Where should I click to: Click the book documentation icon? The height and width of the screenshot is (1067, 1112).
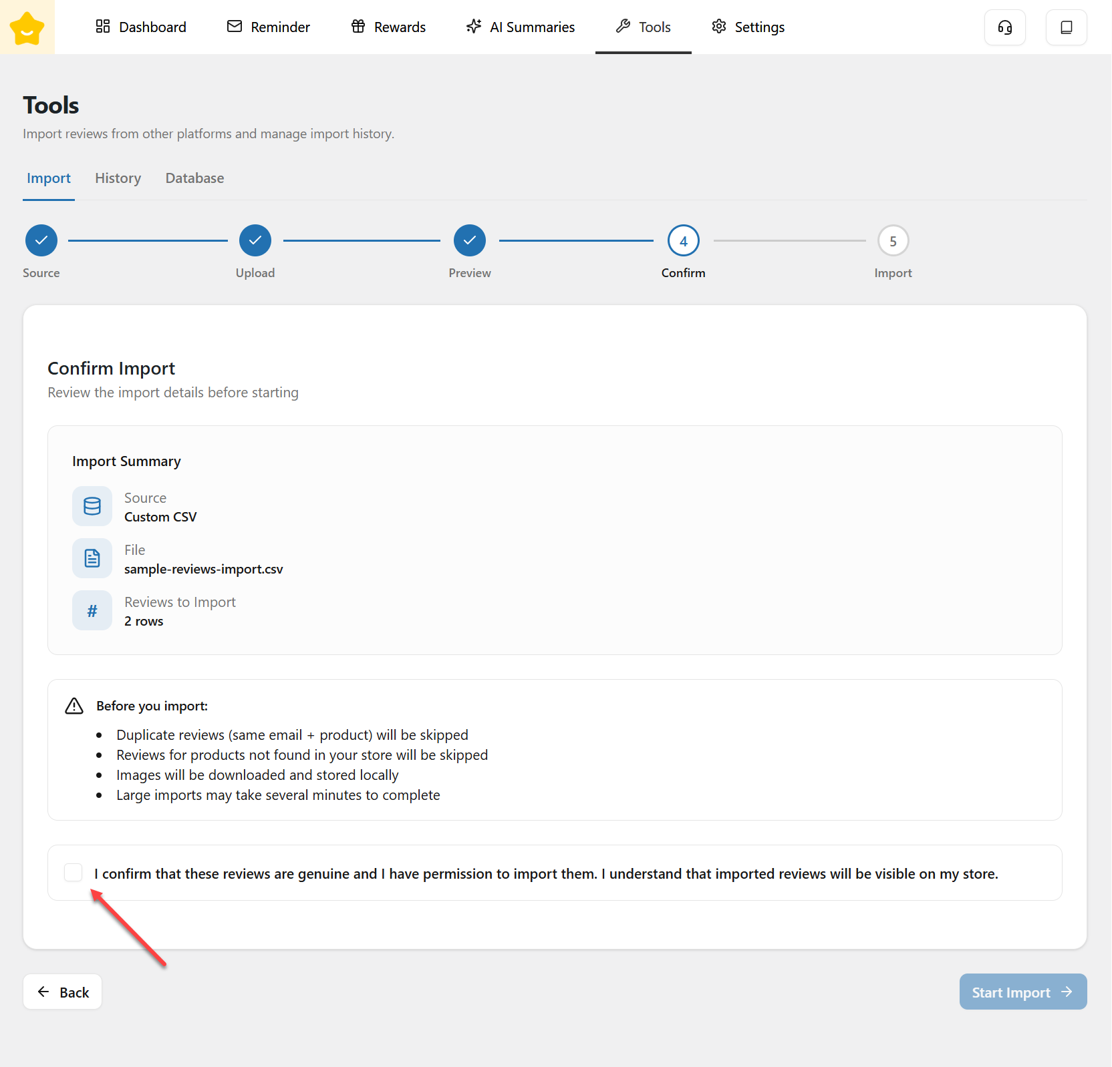(1066, 27)
